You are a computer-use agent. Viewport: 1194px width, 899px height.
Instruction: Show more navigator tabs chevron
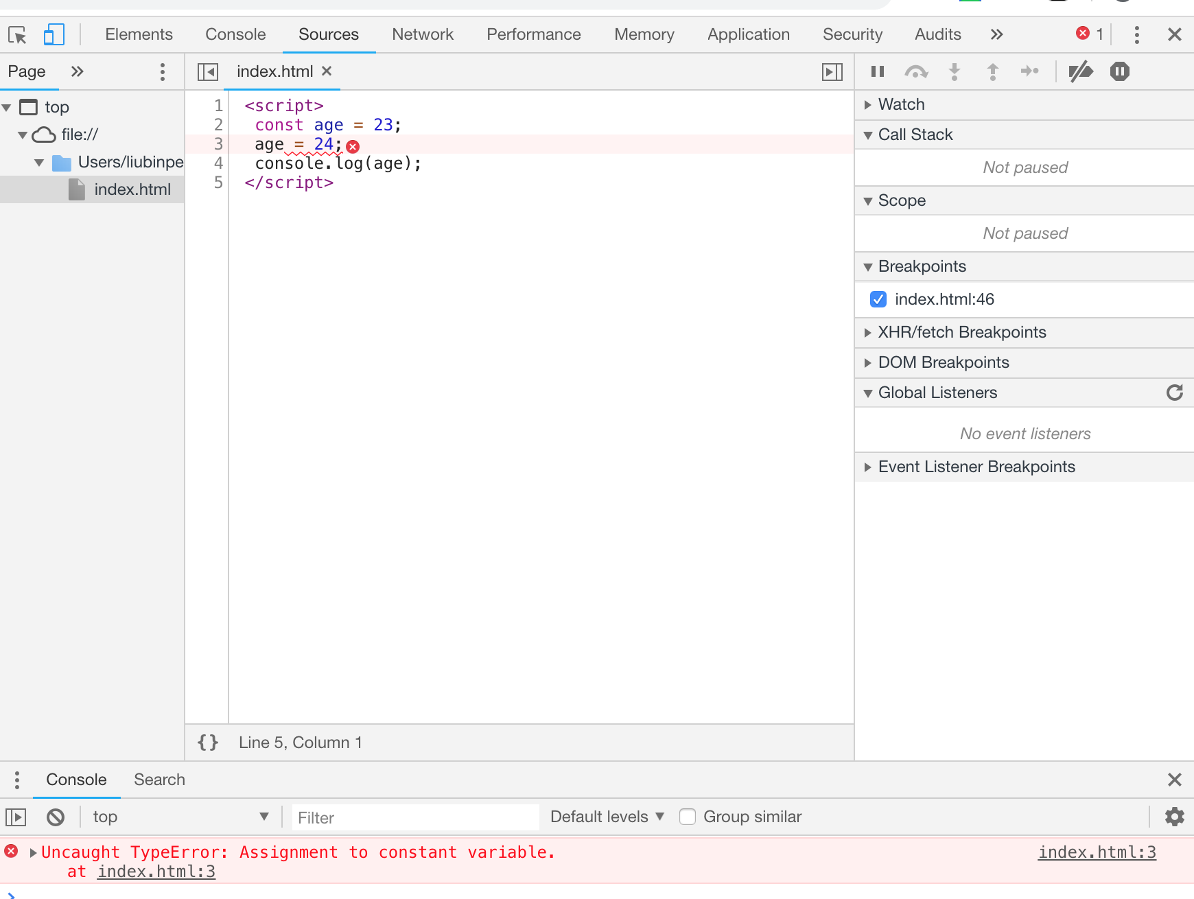point(78,71)
